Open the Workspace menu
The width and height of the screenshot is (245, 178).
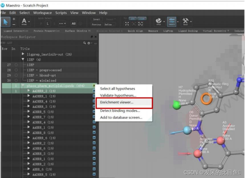[x=42, y=13]
